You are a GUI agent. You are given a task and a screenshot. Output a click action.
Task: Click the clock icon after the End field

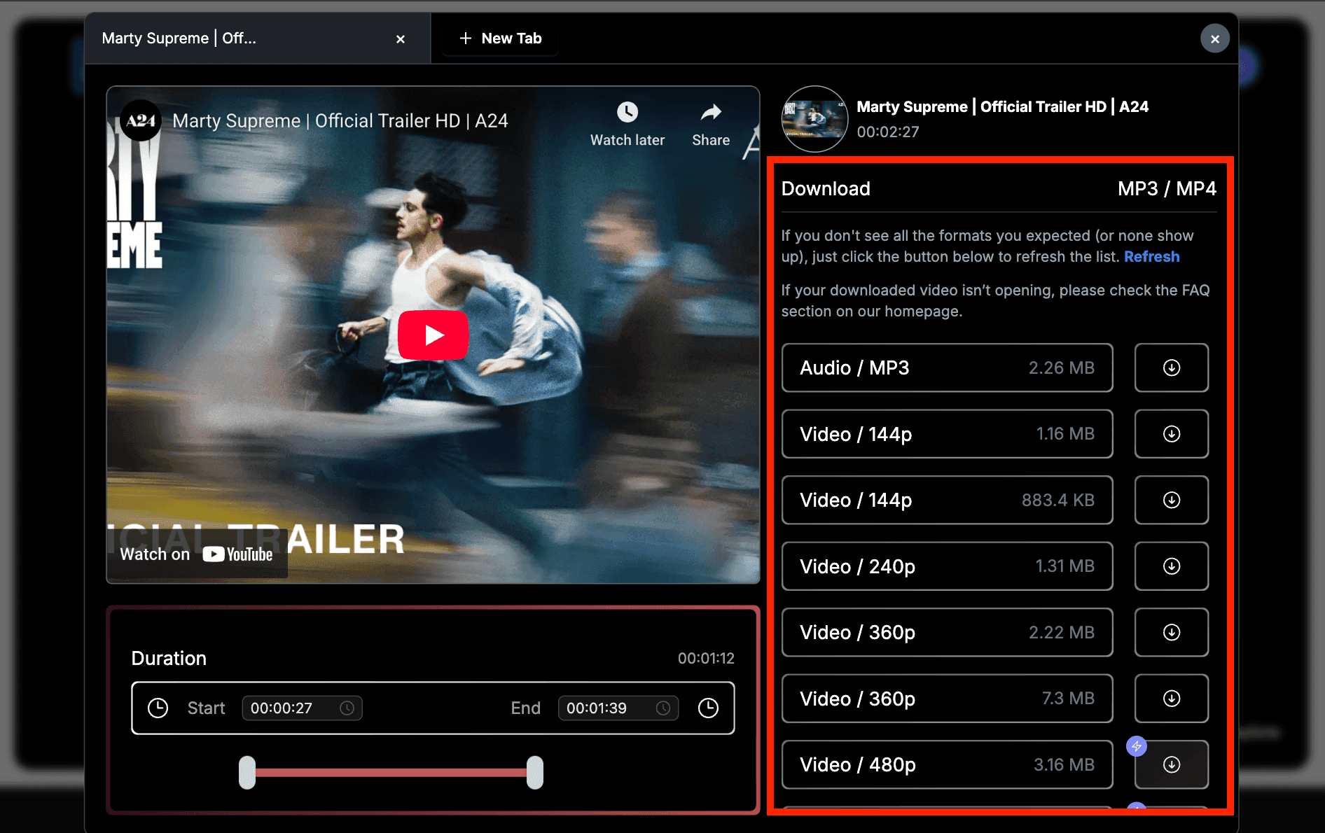point(709,708)
